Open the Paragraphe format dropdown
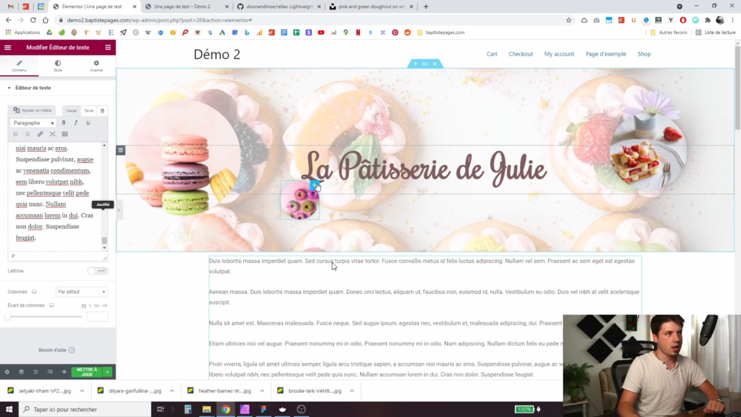741x417 pixels. click(33, 123)
